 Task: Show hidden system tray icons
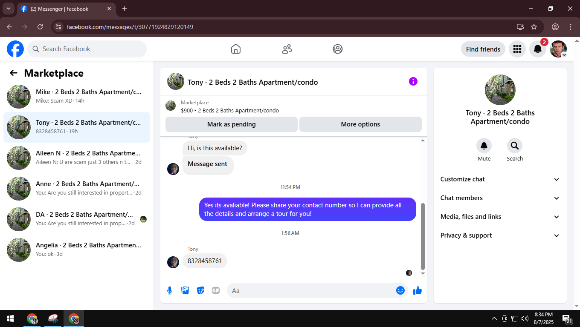(494, 318)
